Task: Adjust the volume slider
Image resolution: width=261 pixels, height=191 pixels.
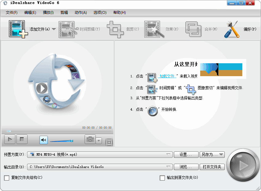Action: pos(61,141)
